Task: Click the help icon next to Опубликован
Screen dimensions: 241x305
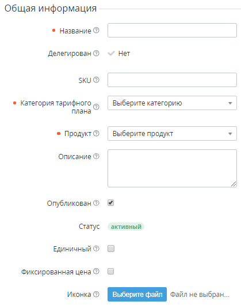Action: (96, 203)
